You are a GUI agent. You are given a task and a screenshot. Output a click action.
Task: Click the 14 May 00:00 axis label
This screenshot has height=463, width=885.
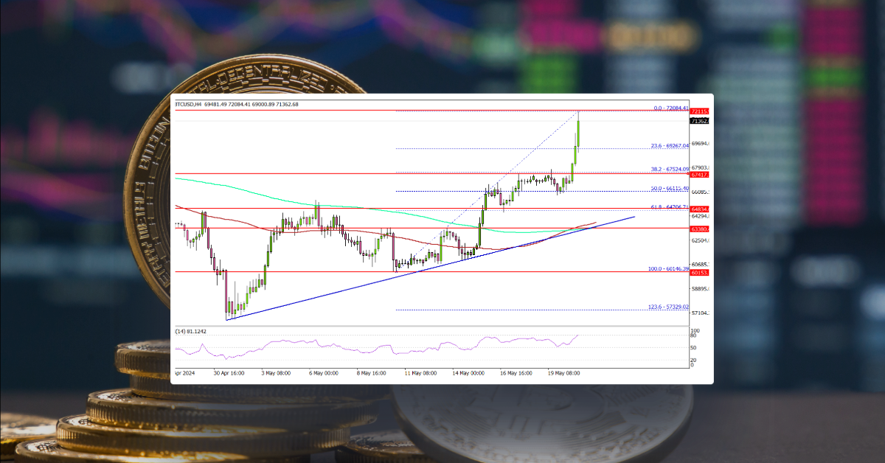468,374
